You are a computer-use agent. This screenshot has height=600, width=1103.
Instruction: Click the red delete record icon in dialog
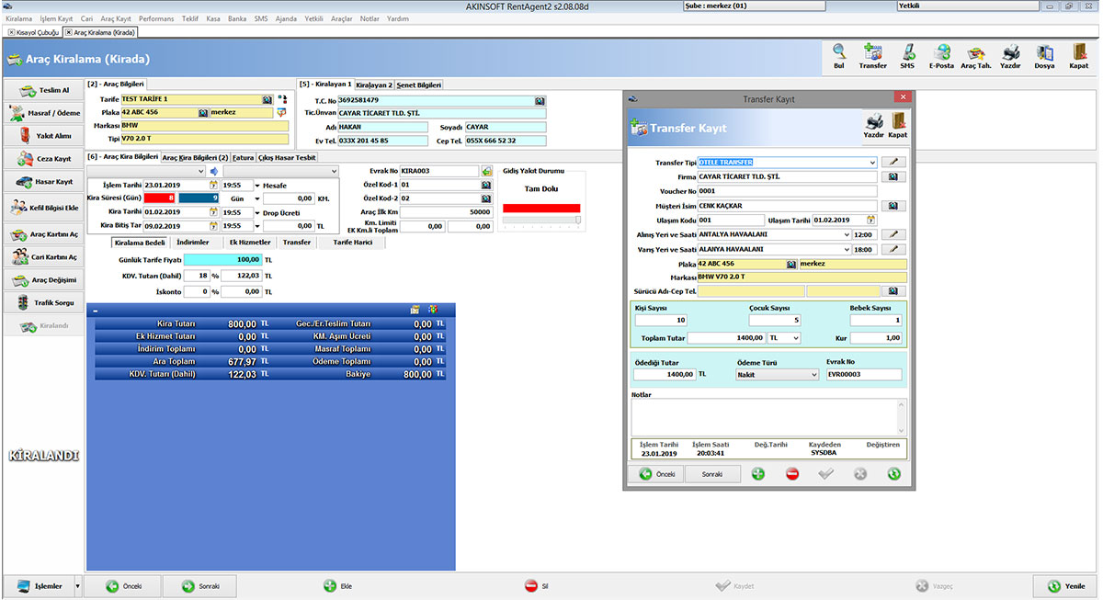coord(792,474)
